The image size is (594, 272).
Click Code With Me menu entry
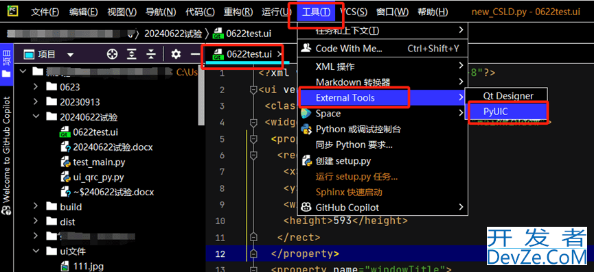[x=382, y=49]
